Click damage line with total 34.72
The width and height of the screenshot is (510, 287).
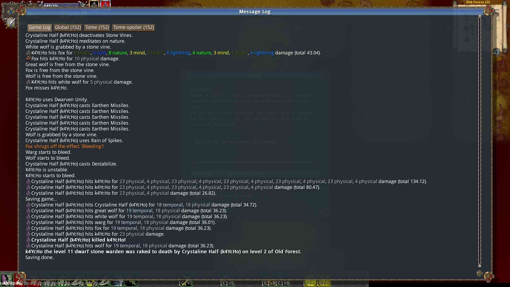(x=142, y=205)
